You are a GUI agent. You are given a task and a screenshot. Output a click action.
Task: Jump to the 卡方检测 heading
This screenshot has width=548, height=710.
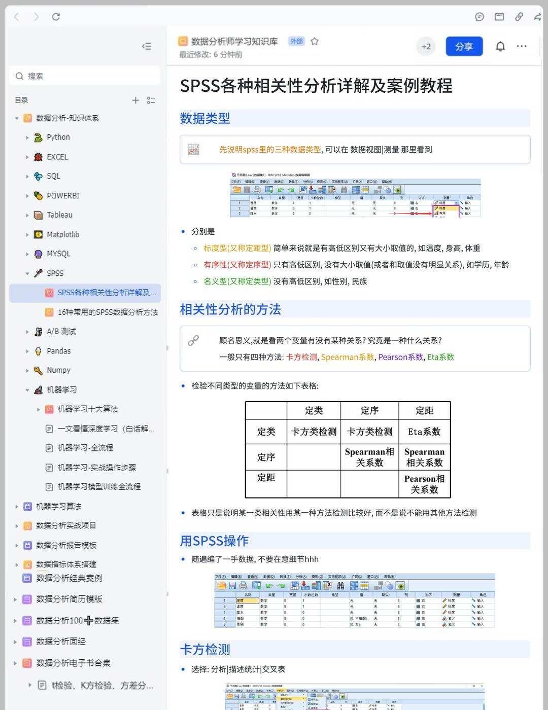(205, 649)
